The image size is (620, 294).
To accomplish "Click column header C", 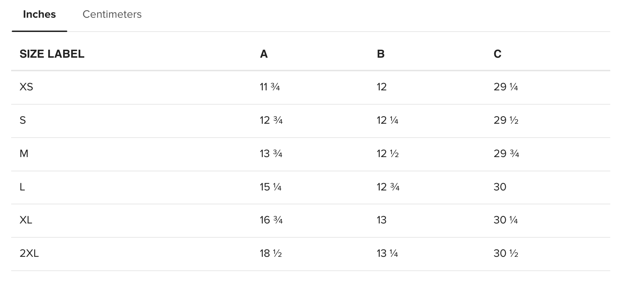I will pyautogui.click(x=497, y=54).
